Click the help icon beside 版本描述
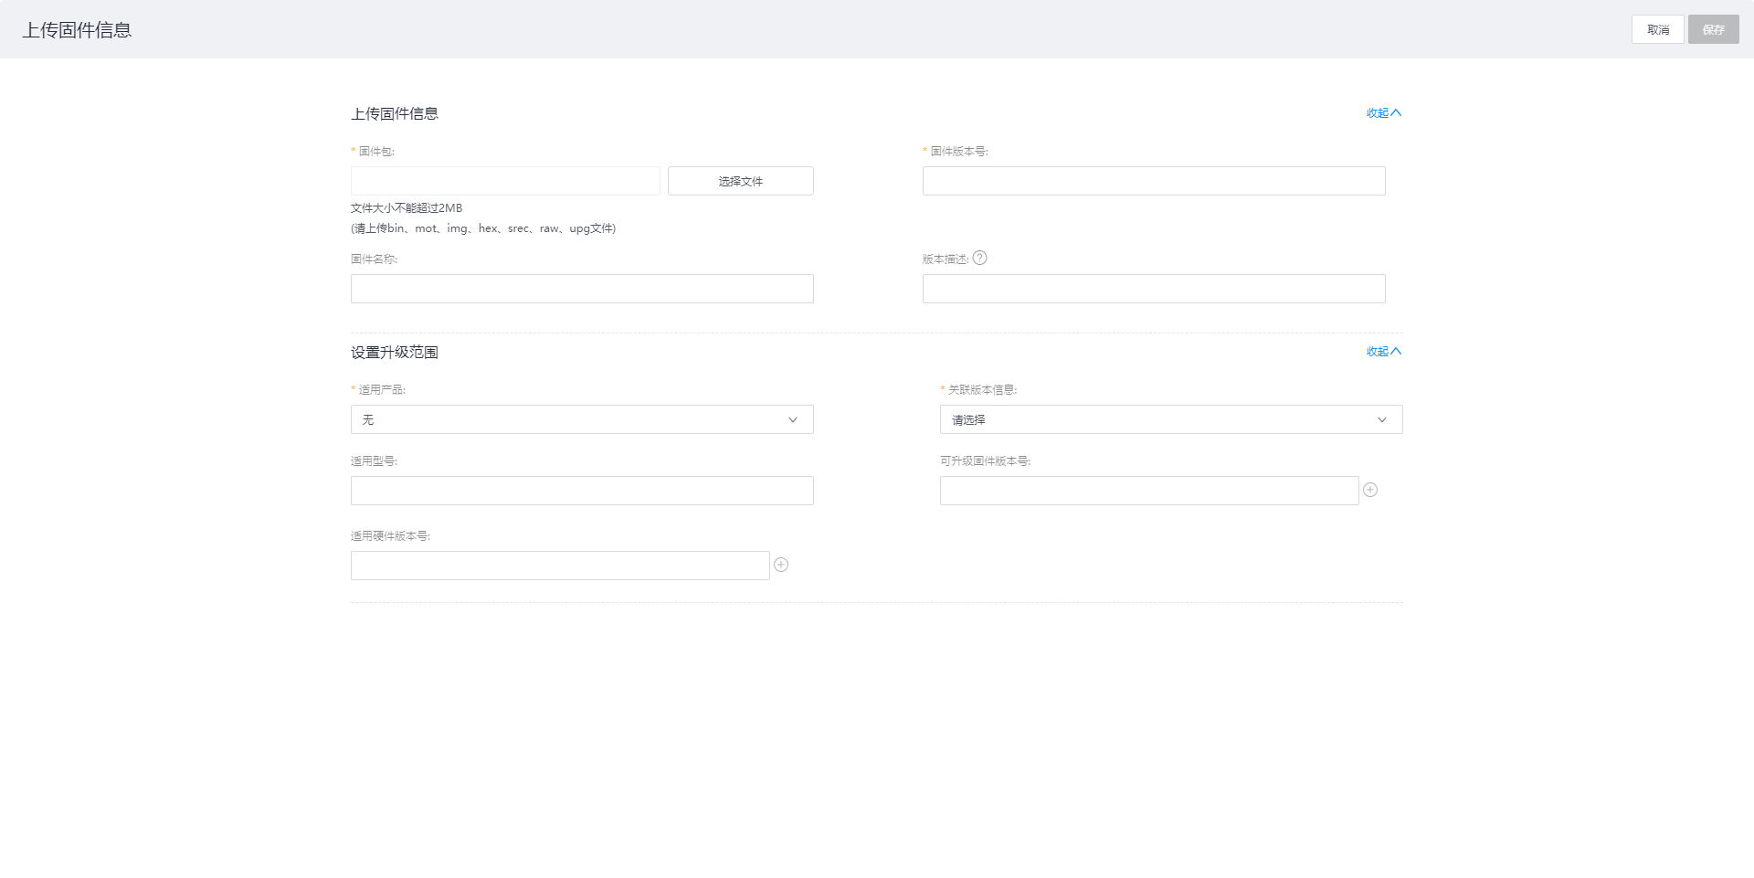Screen dimensions: 1754x878 tap(979, 259)
